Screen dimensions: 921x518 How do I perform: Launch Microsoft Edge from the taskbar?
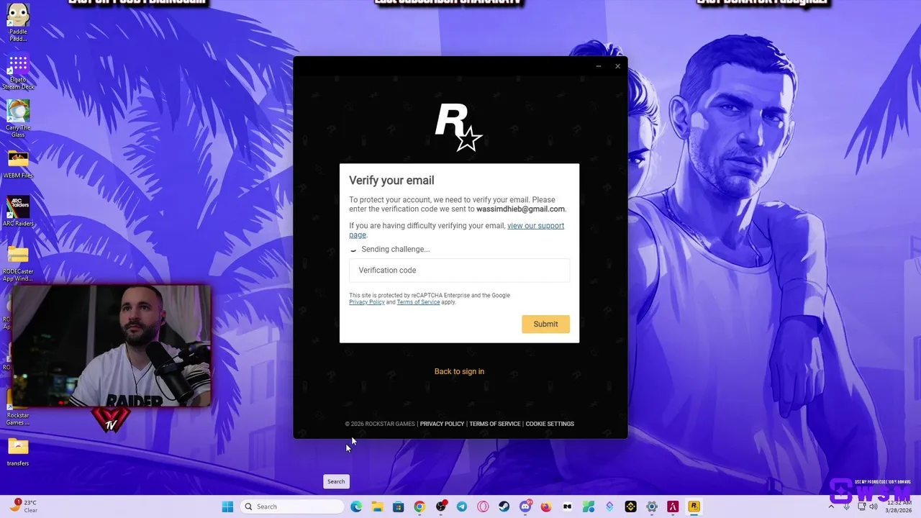point(356,506)
